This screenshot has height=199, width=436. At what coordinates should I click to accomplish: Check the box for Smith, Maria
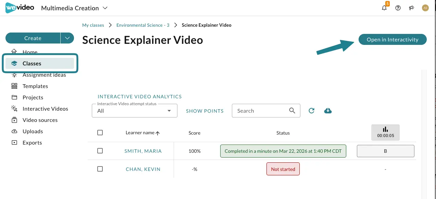(100, 151)
